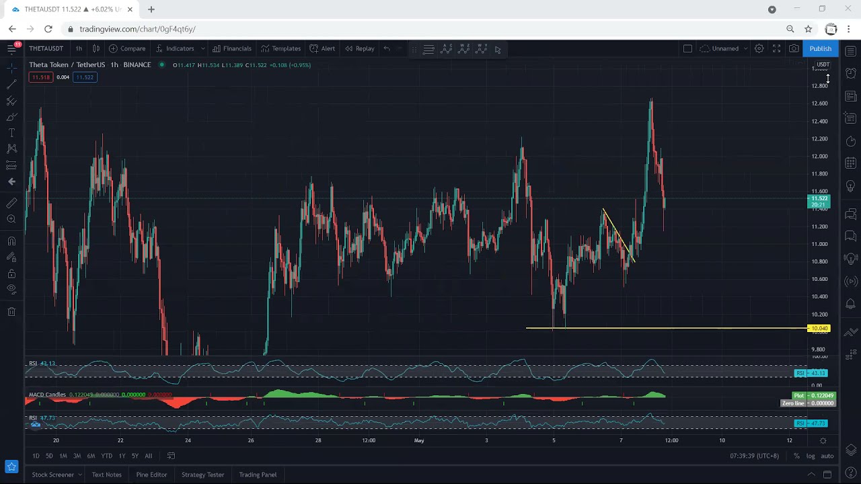Open the USDT currency scale selector
The image size is (861, 484).
click(823, 65)
